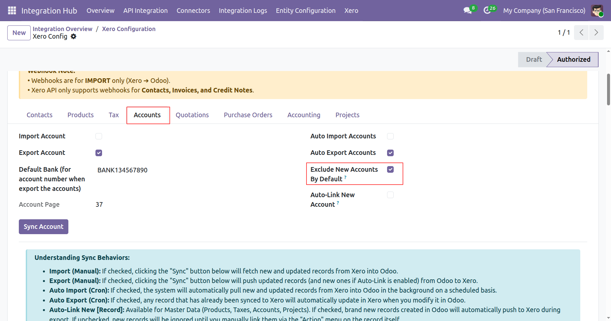
Task: Open the user avatar menu
Action: [x=597, y=11]
